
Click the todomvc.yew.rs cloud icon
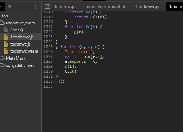click(2, 23)
